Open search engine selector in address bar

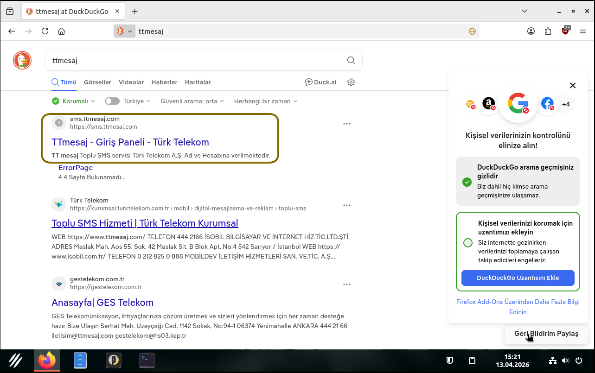click(125, 31)
